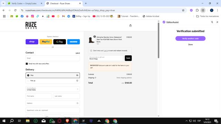Image resolution: width=221 pixels, height=124 pixels.
Task: Follow Log in link in rewards notice
Action: [106, 51]
